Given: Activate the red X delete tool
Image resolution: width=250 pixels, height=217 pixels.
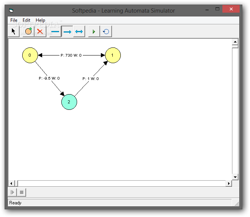Looking at the screenshot, I should (40, 31).
